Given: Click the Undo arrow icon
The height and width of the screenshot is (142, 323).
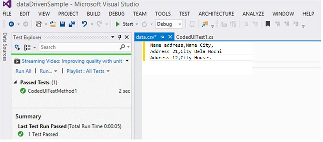Looking at the screenshot, I should [84, 24].
